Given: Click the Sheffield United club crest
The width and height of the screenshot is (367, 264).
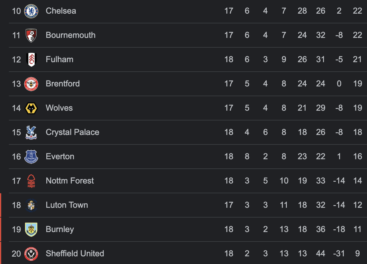Looking at the screenshot, I should coord(31,254).
